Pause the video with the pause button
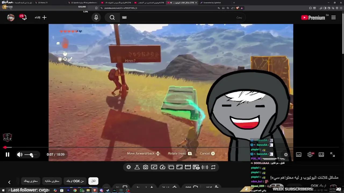The width and height of the screenshot is (344, 193). (8, 154)
